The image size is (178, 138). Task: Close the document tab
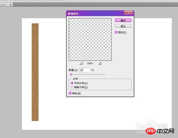(x=11, y=5)
